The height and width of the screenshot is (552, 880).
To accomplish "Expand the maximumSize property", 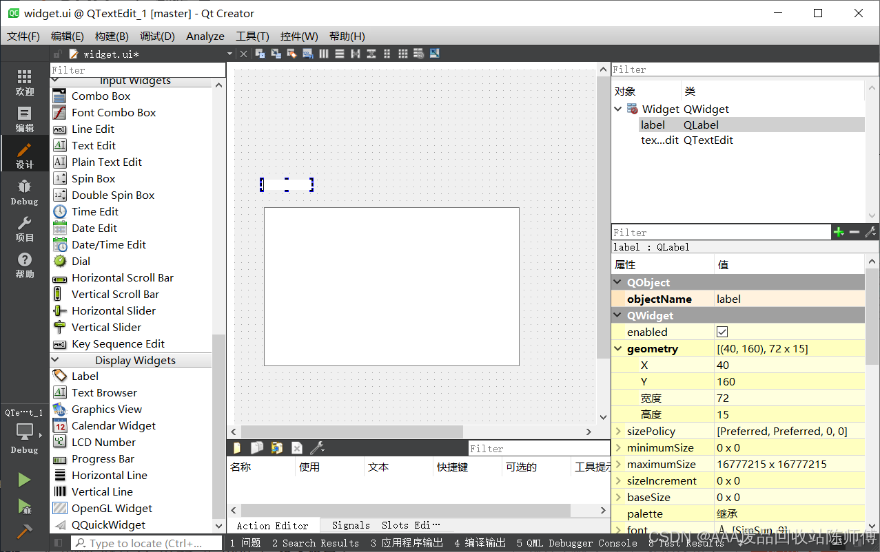I will pos(618,464).
